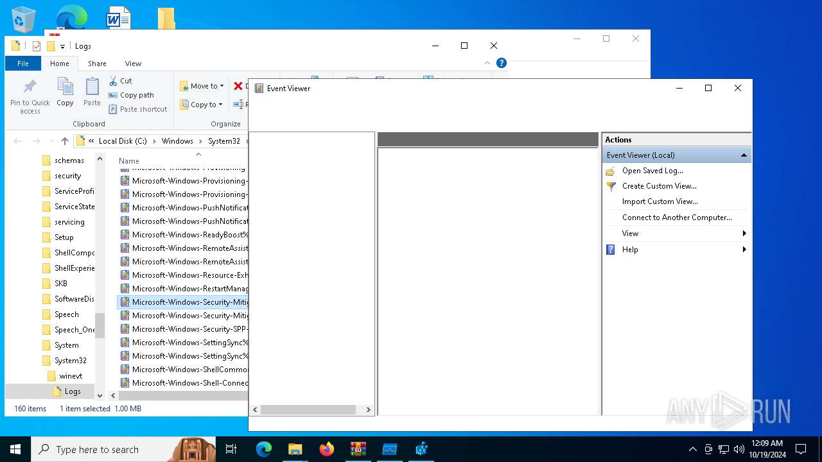This screenshot has width=822, height=462.
Task: Open Recycle Bin desktop icon
Action: tap(24, 19)
